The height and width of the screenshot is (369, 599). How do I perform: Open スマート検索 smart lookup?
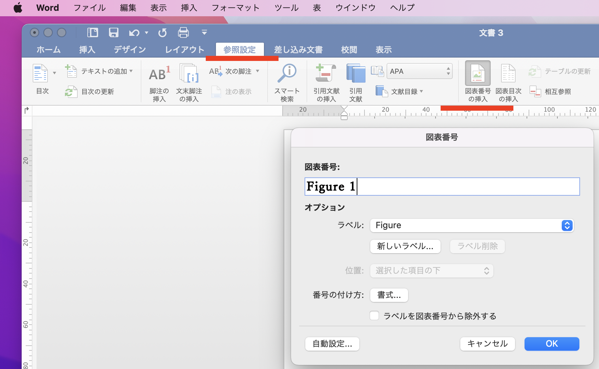point(287,83)
